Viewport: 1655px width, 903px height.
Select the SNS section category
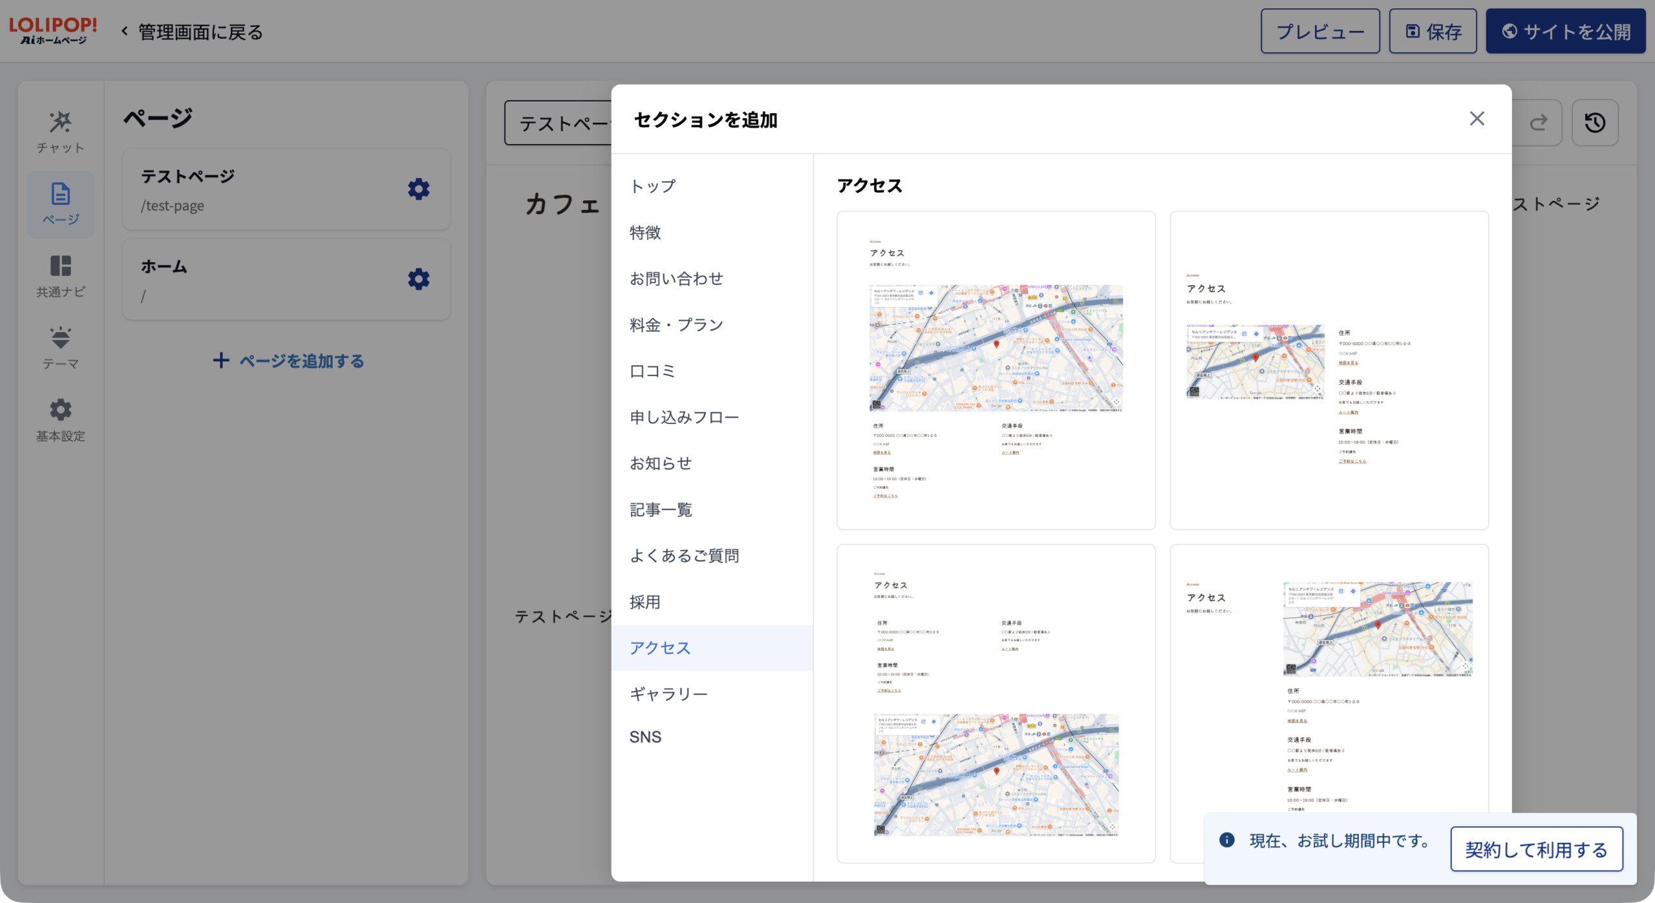click(x=712, y=738)
